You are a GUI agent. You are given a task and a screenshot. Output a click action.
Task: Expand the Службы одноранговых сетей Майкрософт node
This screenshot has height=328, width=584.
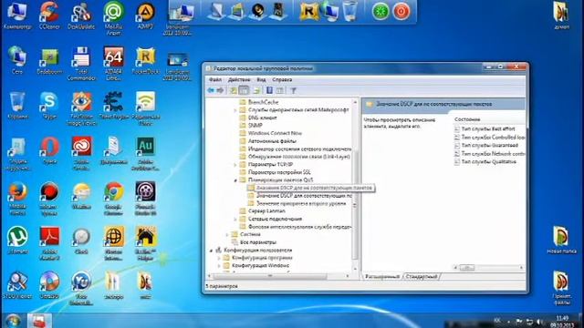coord(235,110)
